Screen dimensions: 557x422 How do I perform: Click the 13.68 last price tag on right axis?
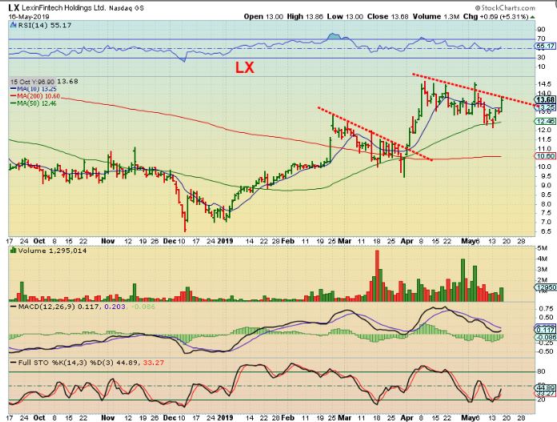545,100
